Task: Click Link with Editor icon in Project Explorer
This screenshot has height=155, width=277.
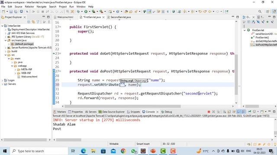Action: tap(33, 22)
